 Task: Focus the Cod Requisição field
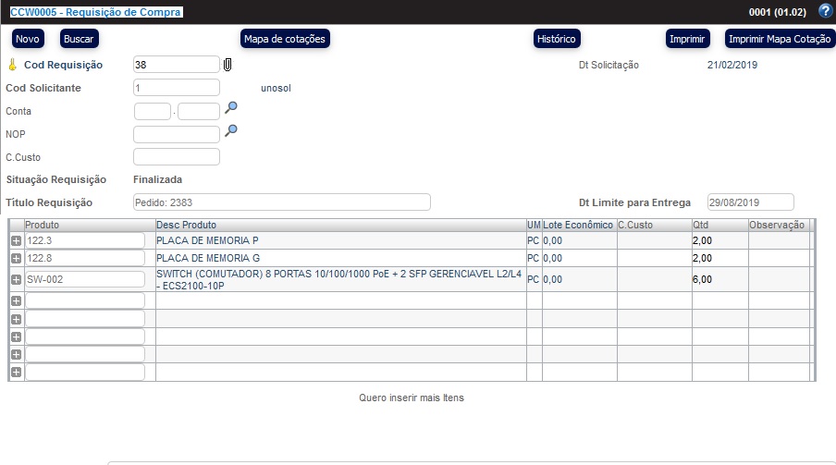click(x=177, y=65)
